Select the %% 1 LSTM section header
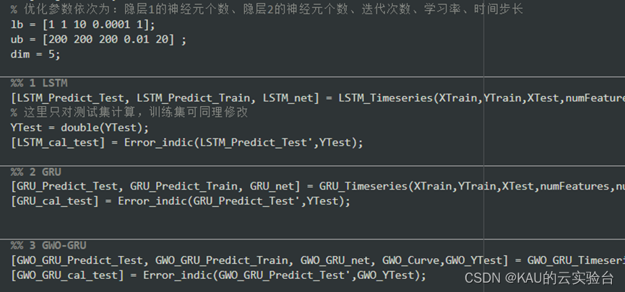 click(x=39, y=83)
